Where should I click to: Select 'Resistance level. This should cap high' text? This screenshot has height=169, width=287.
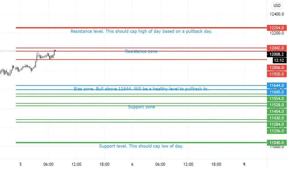coord(141,31)
